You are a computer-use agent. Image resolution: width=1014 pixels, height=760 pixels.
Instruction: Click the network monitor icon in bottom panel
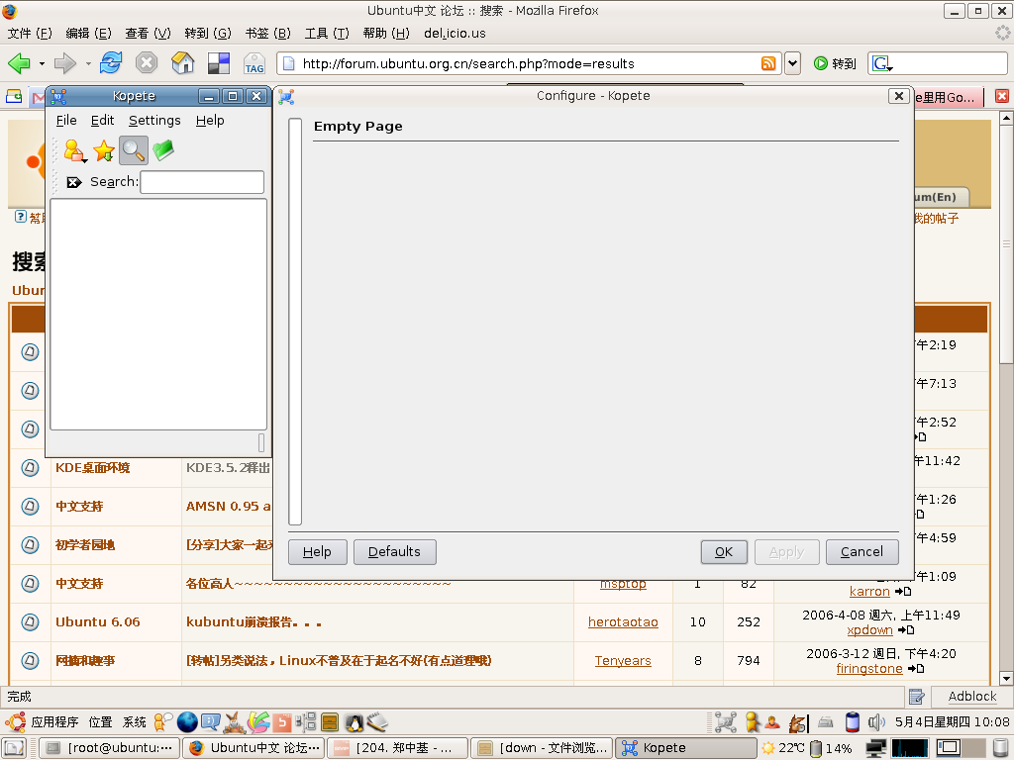click(x=877, y=748)
